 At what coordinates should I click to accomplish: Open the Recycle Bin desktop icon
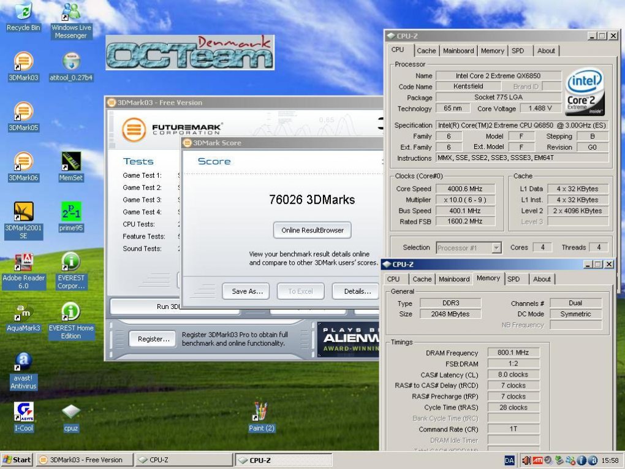pyautogui.click(x=23, y=16)
